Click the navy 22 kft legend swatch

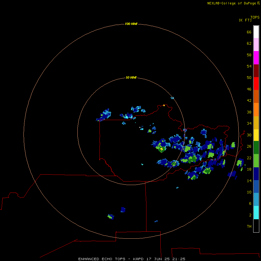click(x=256, y=174)
